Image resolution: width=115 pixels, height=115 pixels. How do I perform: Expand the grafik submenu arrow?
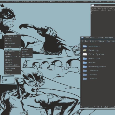20,49
